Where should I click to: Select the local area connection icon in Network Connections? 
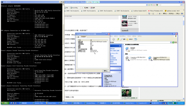[128, 49]
